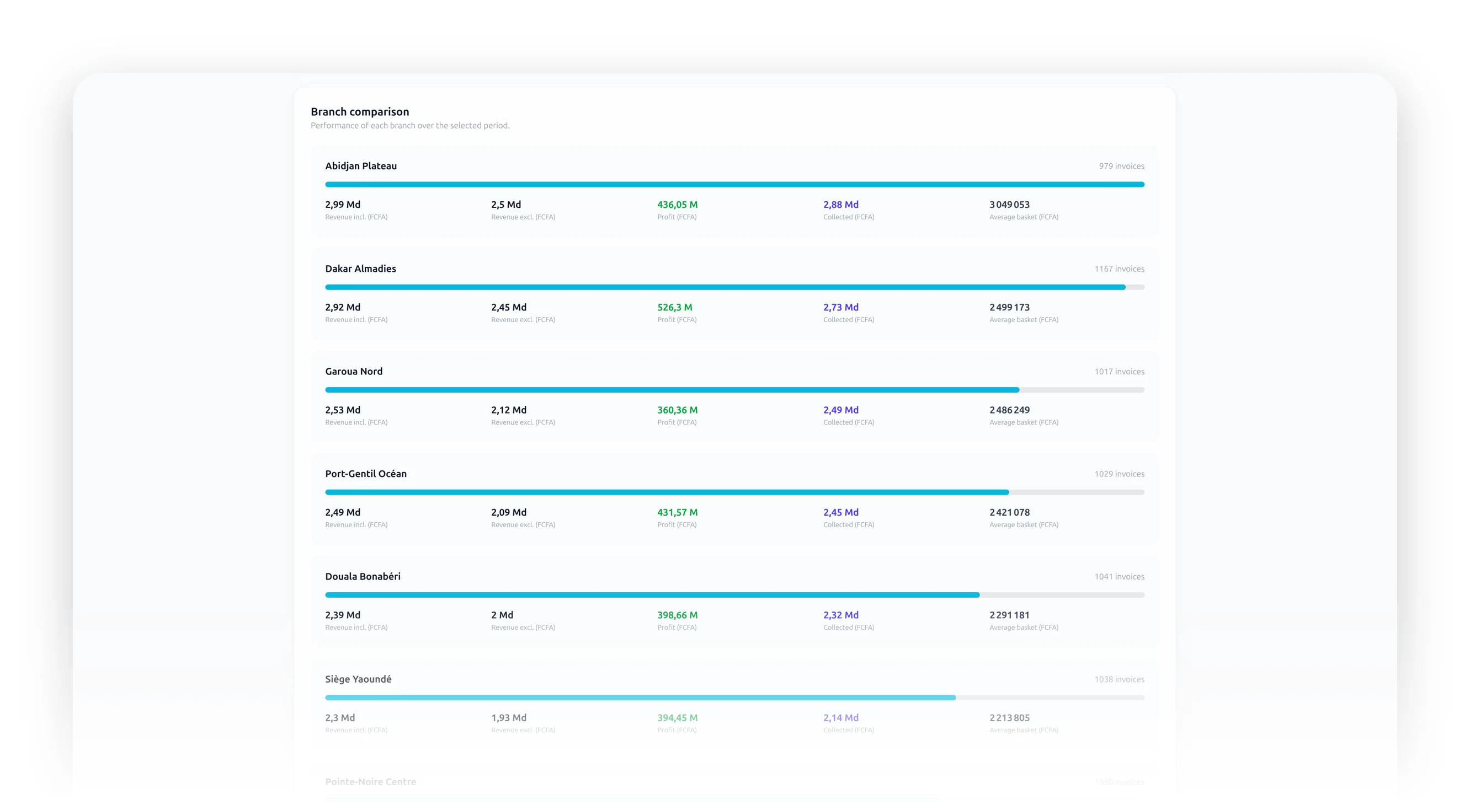Select the Port-Gentil Océan branch name
Image resolution: width=1470 pixels, height=804 pixels.
[x=366, y=474]
